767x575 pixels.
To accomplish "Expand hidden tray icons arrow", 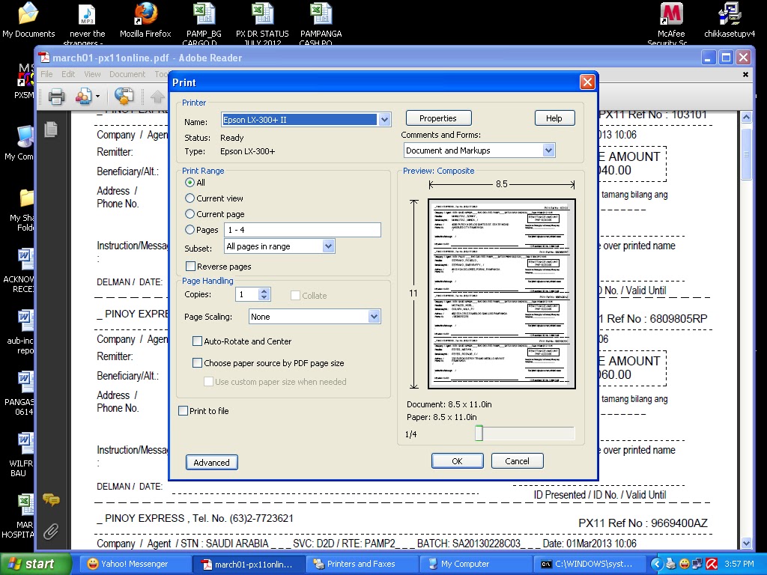I will click(657, 564).
